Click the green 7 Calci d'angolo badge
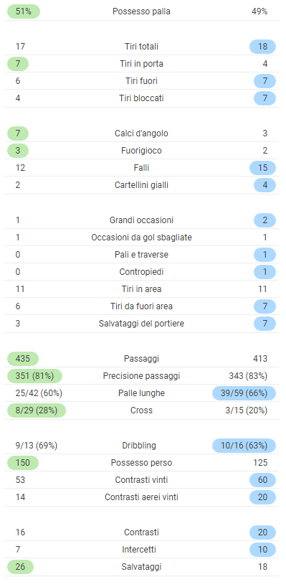The width and height of the screenshot is (286, 587). (18, 133)
